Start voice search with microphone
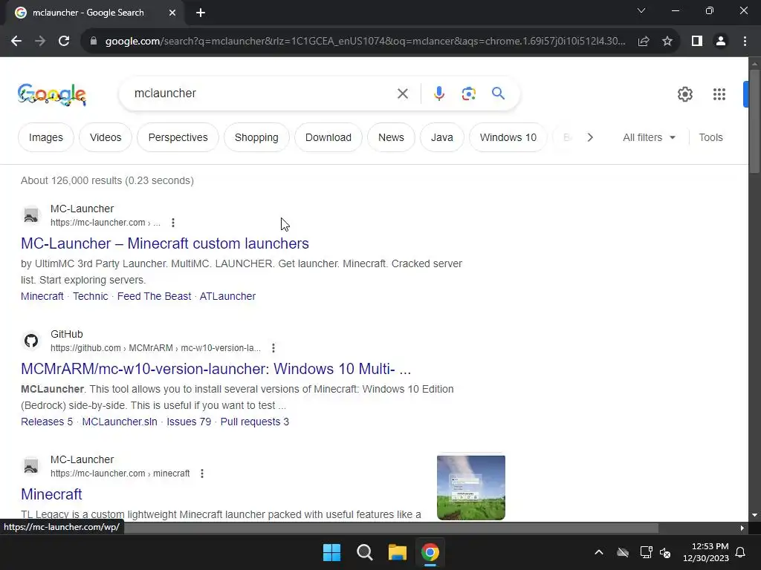 point(438,94)
